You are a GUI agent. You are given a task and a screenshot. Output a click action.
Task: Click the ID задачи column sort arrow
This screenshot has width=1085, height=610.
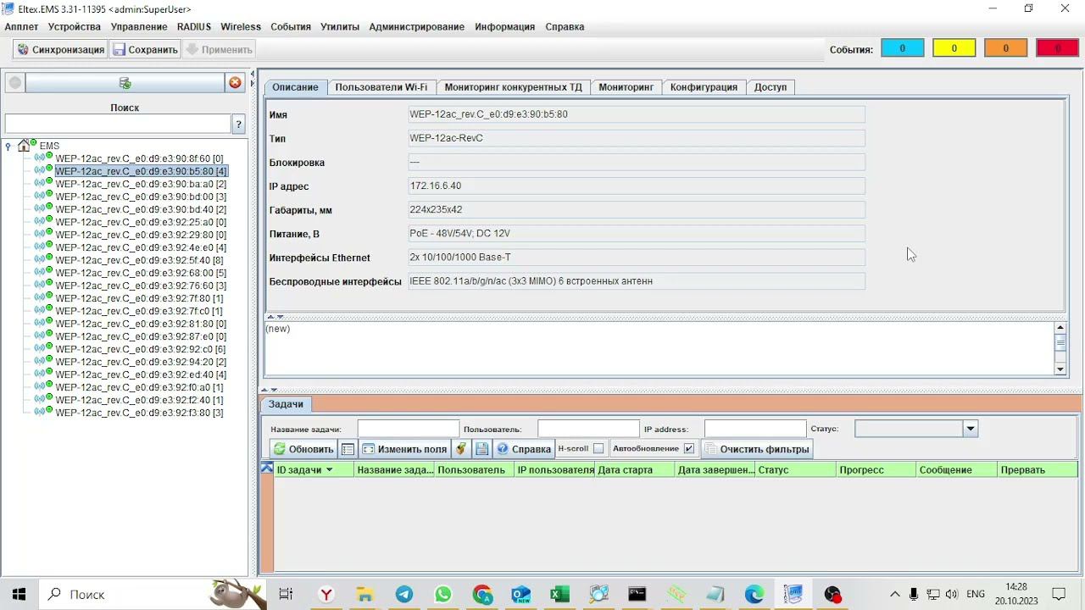pos(330,470)
